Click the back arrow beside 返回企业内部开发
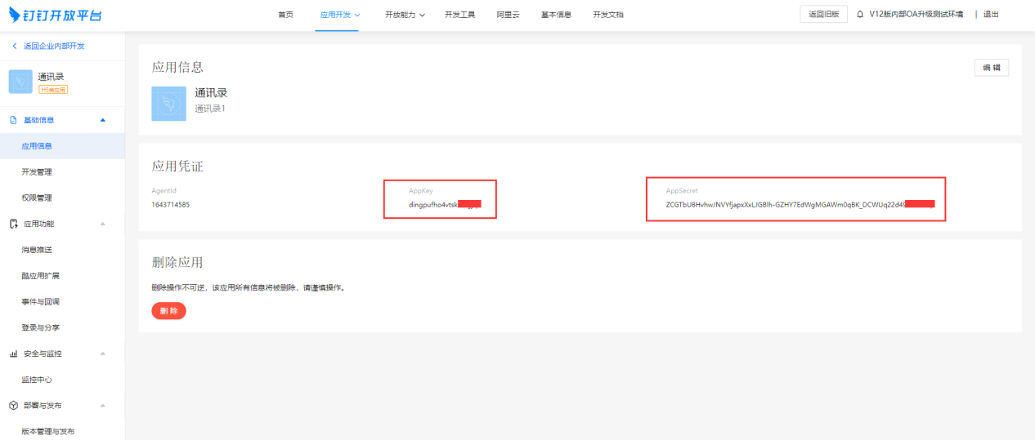 pos(15,46)
